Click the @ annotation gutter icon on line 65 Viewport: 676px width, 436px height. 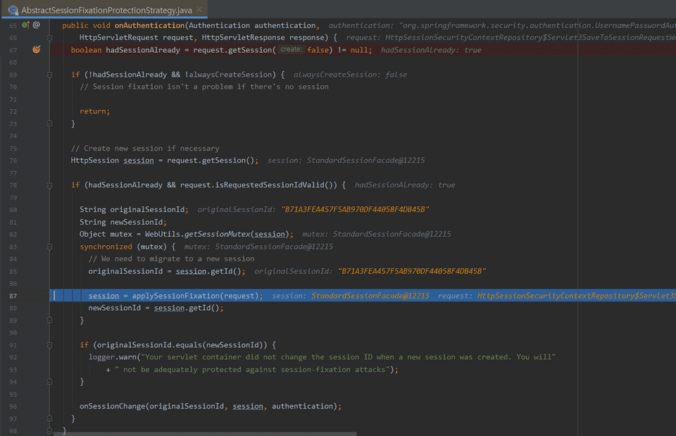point(36,25)
